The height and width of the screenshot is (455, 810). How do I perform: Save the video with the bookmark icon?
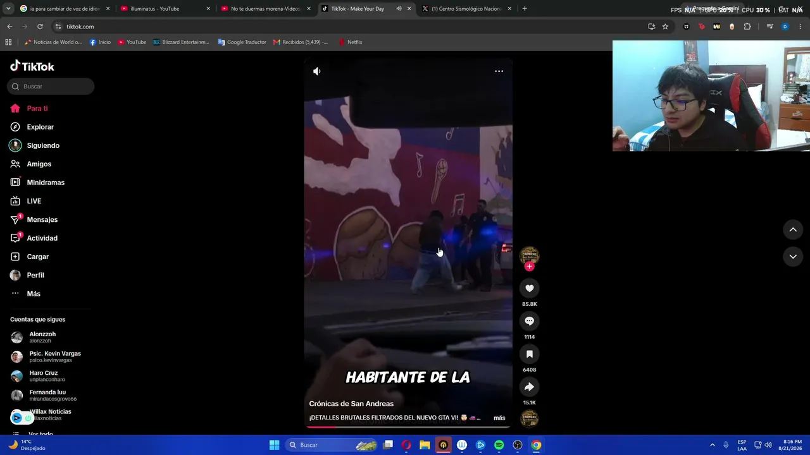coord(530,354)
